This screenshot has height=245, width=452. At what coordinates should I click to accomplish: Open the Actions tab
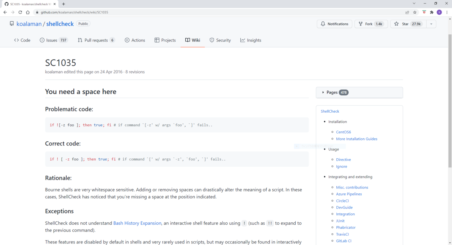135,40
